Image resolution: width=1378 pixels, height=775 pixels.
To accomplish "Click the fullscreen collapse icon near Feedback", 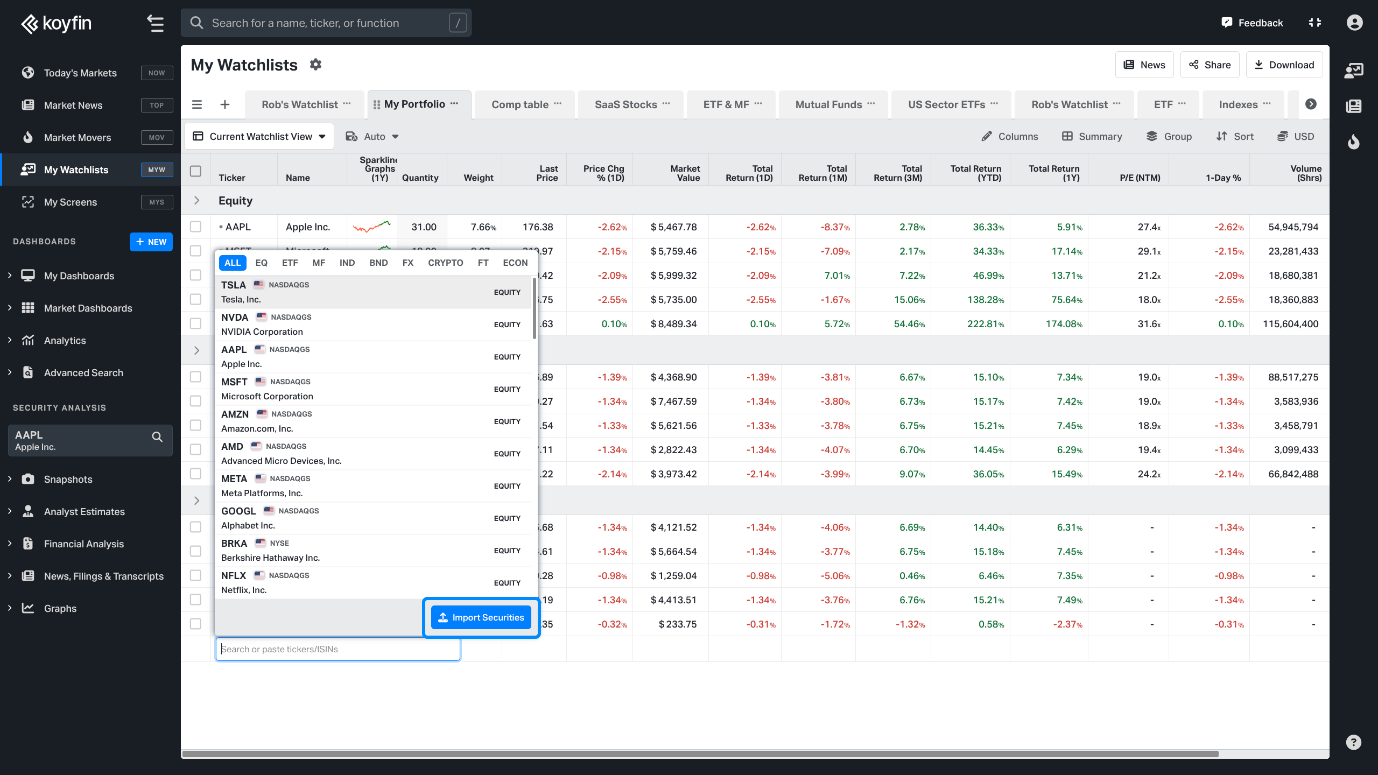I will [1315, 23].
